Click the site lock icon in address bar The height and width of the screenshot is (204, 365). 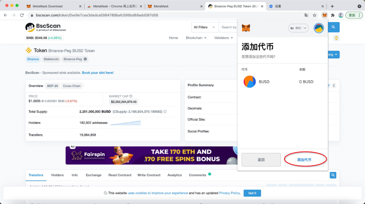(32, 15)
